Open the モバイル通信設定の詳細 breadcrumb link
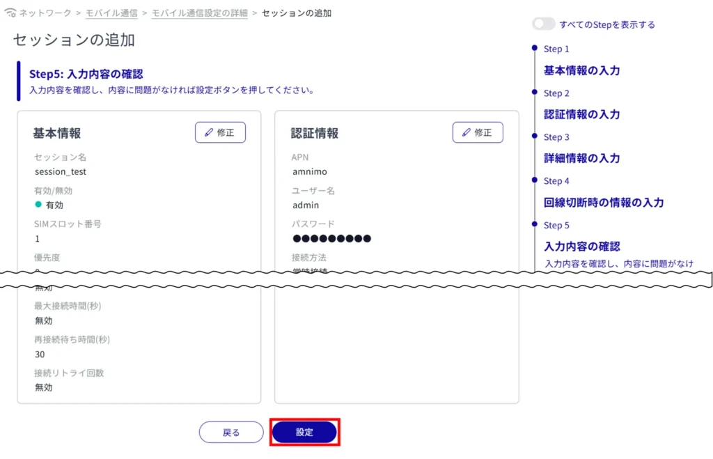Image resolution: width=713 pixels, height=459 pixels. coord(199,13)
